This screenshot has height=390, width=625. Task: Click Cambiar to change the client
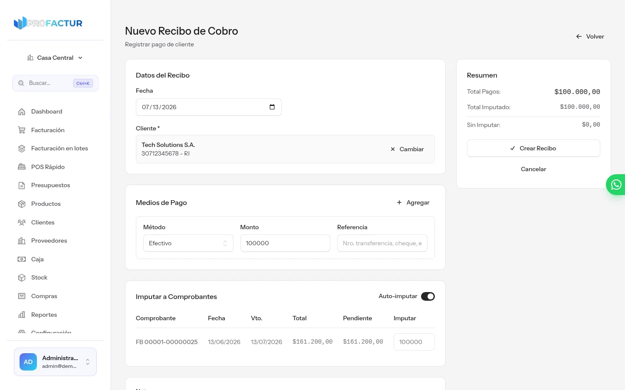[407, 149]
